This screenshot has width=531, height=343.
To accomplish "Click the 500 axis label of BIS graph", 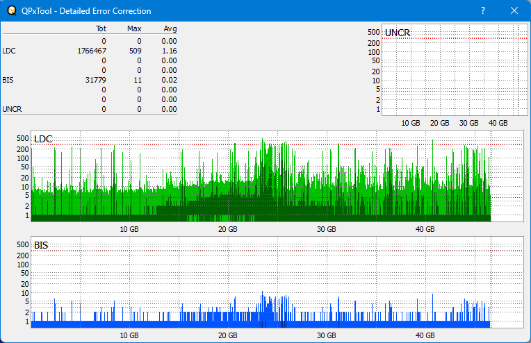I will [x=23, y=244].
